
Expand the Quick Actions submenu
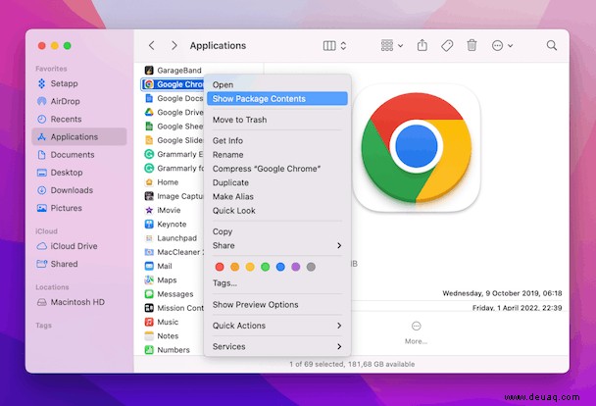[277, 326]
